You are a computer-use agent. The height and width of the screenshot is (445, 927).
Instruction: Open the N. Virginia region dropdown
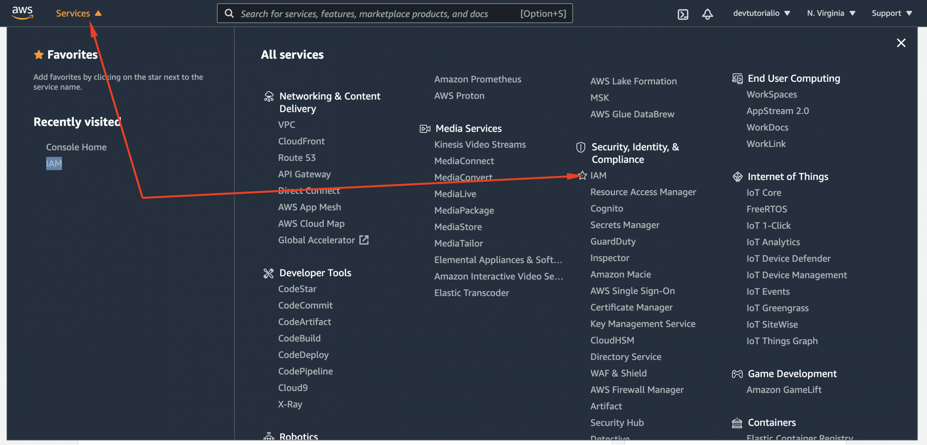pyautogui.click(x=831, y=13)
